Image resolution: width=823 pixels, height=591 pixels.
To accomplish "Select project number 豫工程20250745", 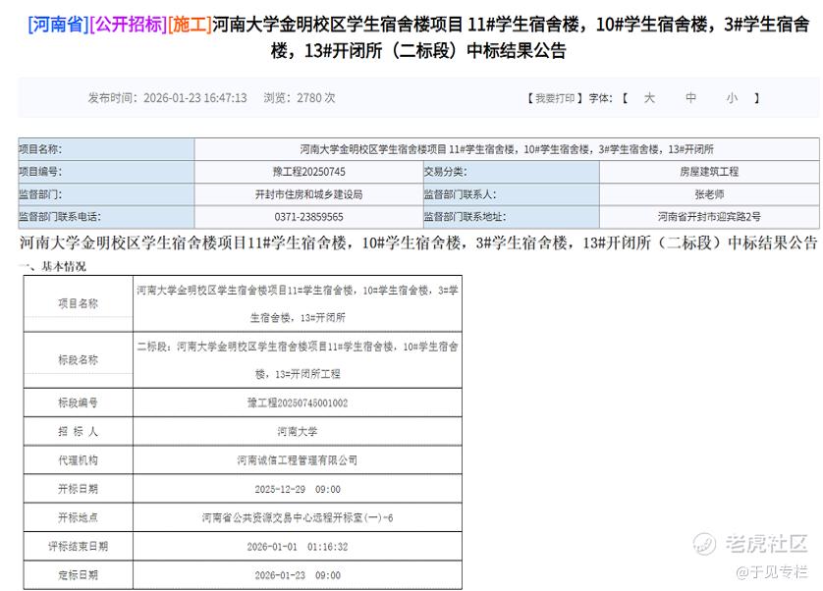I will [308, 172].
